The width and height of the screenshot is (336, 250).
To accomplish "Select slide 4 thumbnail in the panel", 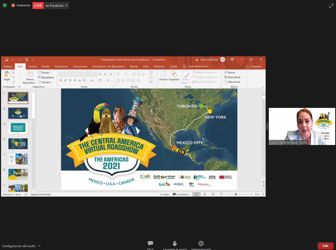I will tap(18, 144).
